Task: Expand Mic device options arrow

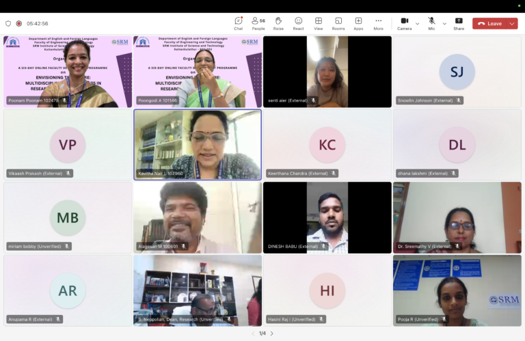Action: [444, 23]
